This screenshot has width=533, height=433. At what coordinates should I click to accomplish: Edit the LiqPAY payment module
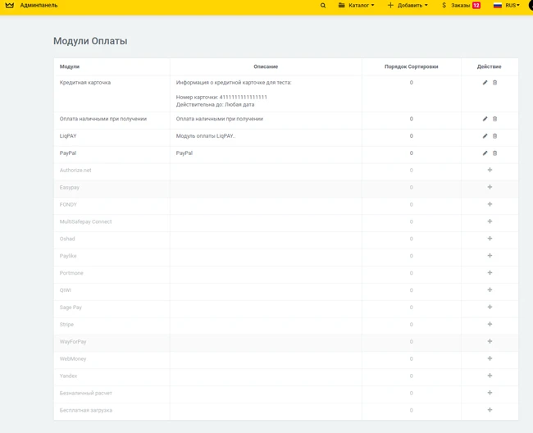coord(485,136)
